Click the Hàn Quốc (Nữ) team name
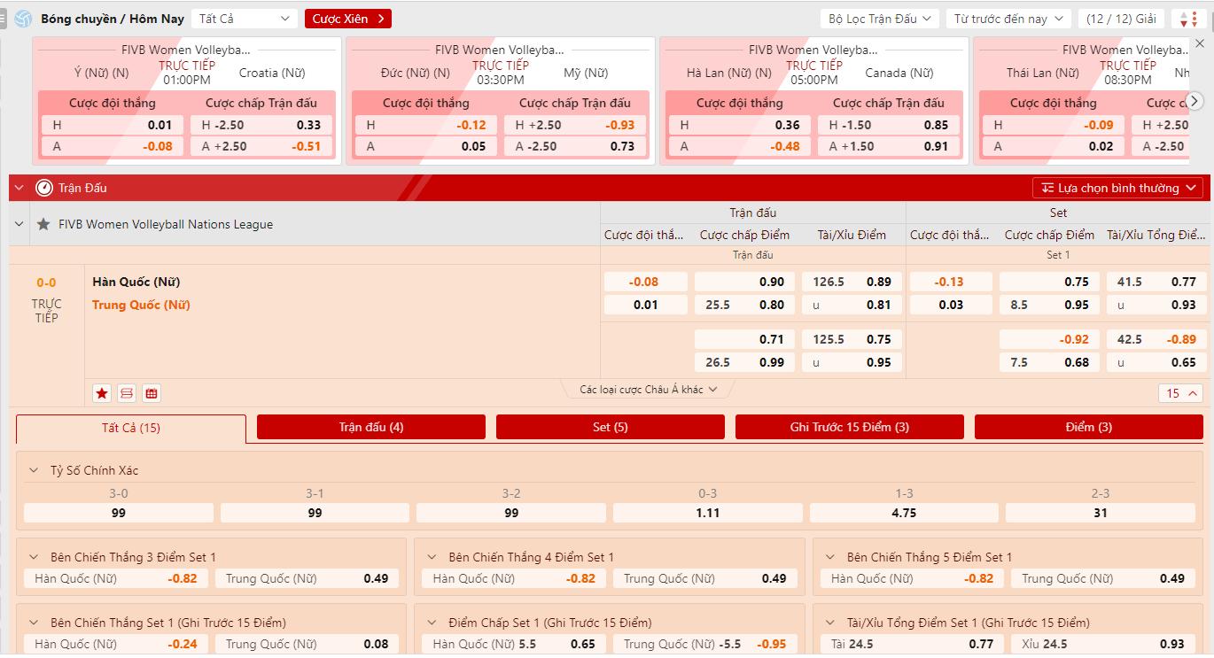 [x=136, y=282]
